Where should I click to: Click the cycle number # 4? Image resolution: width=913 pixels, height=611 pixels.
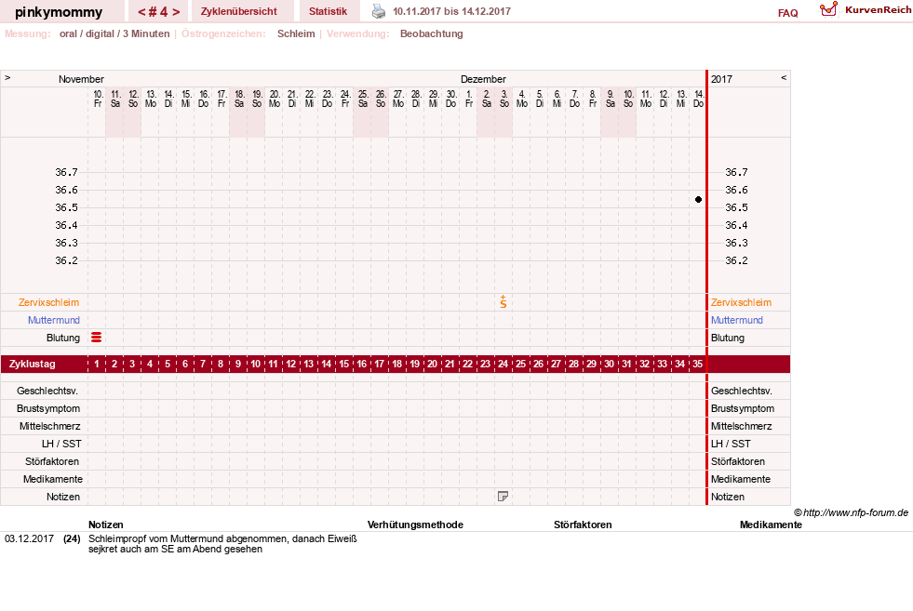pyautogui.click(x=158, y=12)
